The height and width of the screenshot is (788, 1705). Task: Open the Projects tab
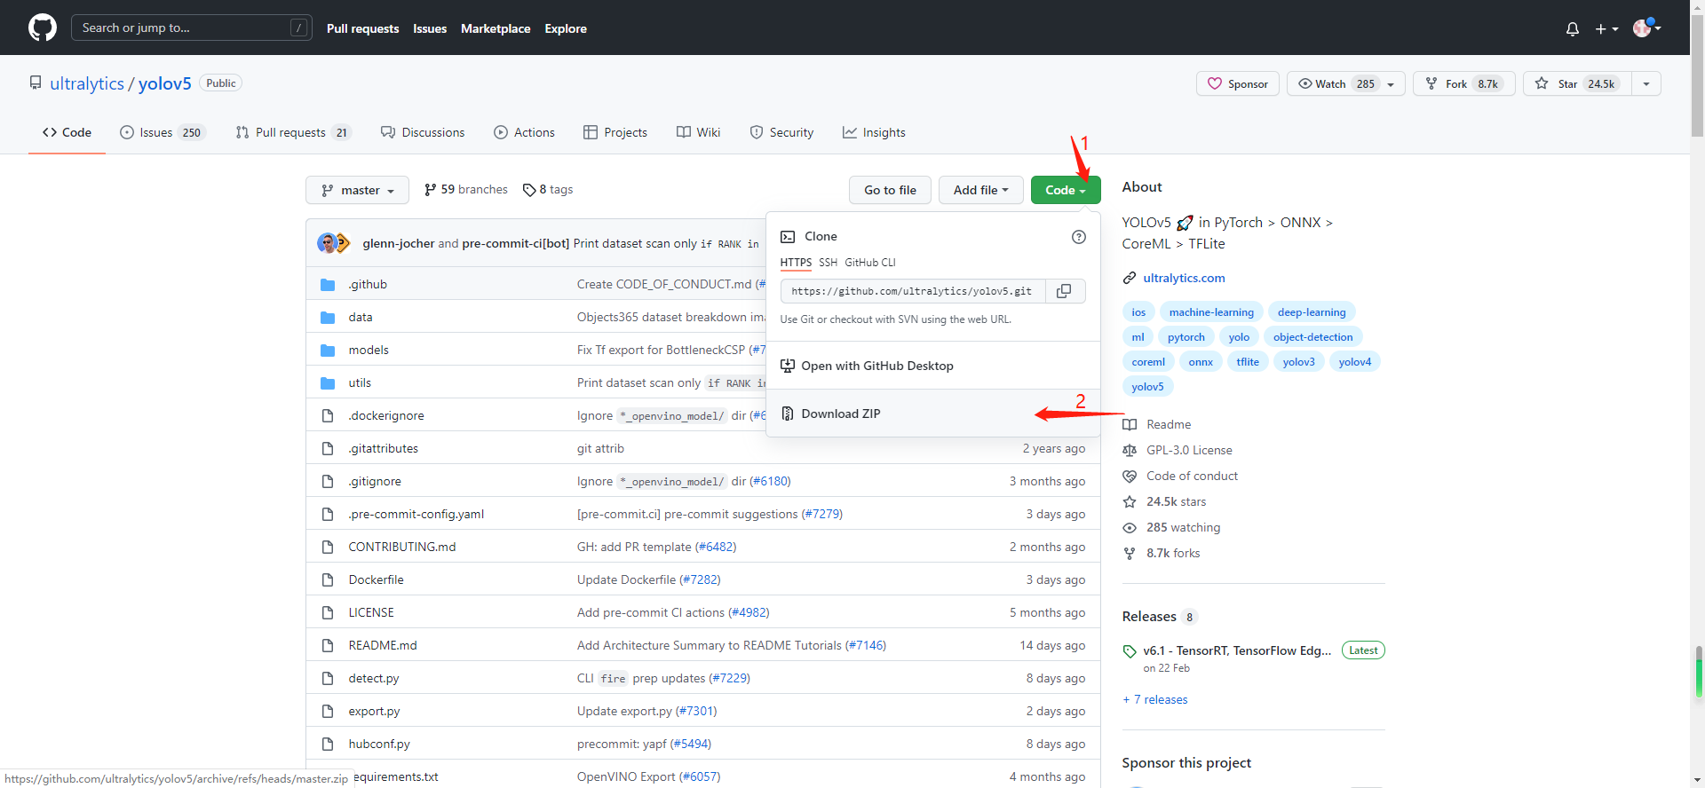[x=615, y=132]
